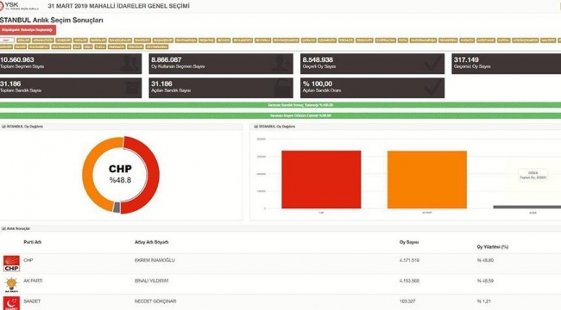
Task: Click the AK Parti light bulb logo
Action: 11,285
